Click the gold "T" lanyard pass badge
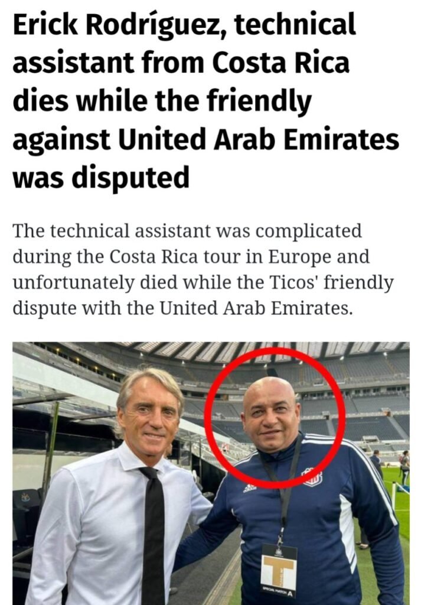This screenshot has width=421, height=605. 279,569
